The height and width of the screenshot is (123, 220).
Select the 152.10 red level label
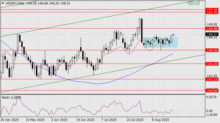pos(212,9)
